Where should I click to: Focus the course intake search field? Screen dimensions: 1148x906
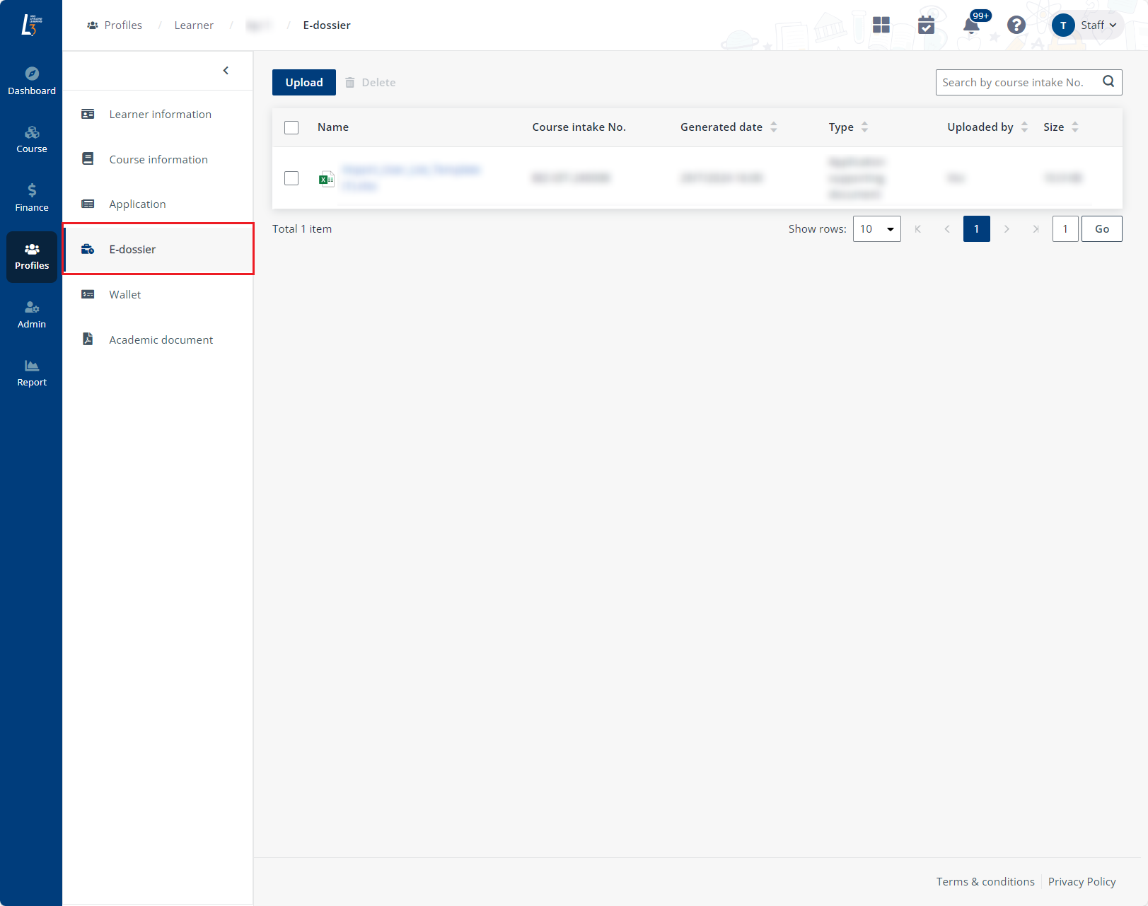[1015, 83]
